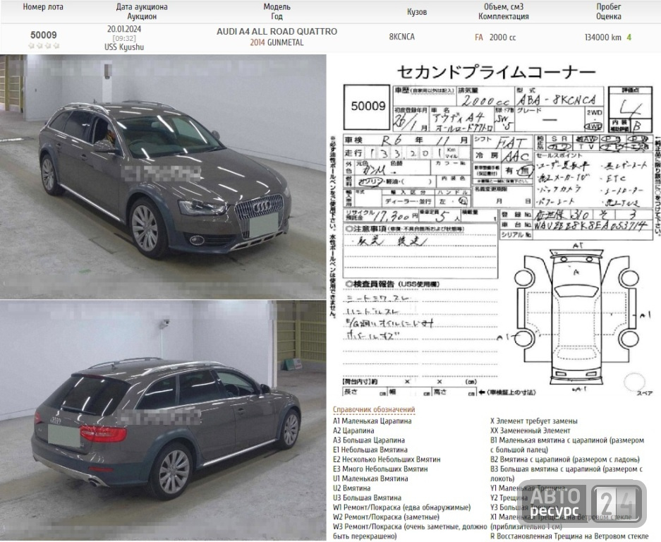The width and height of the screenshot is (661, 542).
Task: Click the auction name USS Kyushu
Action: tap(124, 47)
